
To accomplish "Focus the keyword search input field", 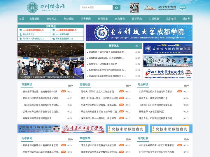I will coord(97,8).
